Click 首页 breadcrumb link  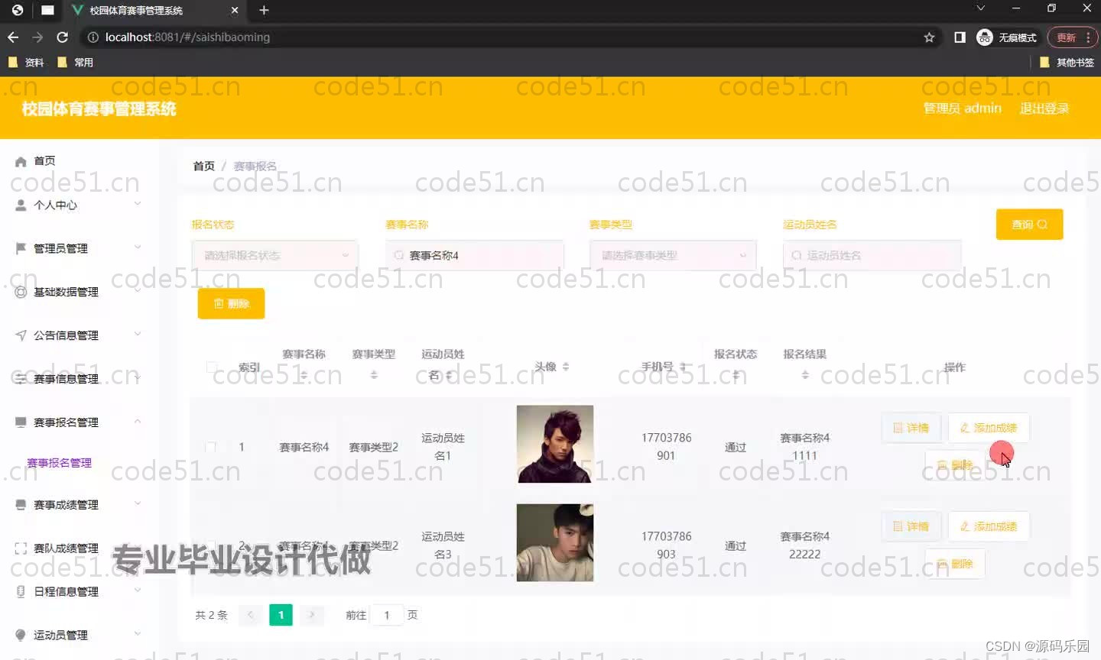pos(204,166)
